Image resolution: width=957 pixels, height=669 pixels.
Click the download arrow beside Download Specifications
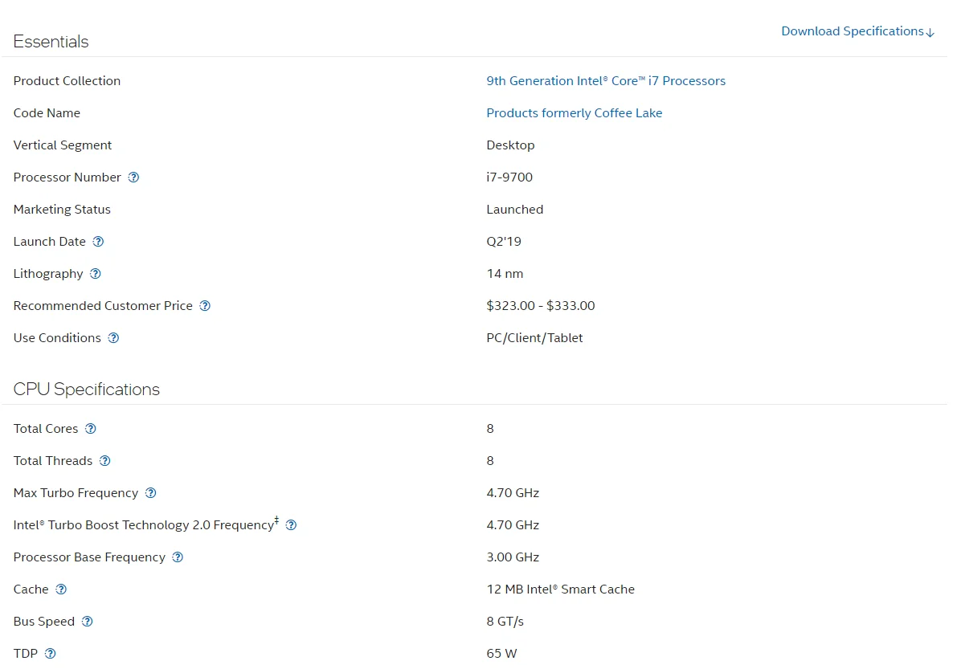click(930, 32)
